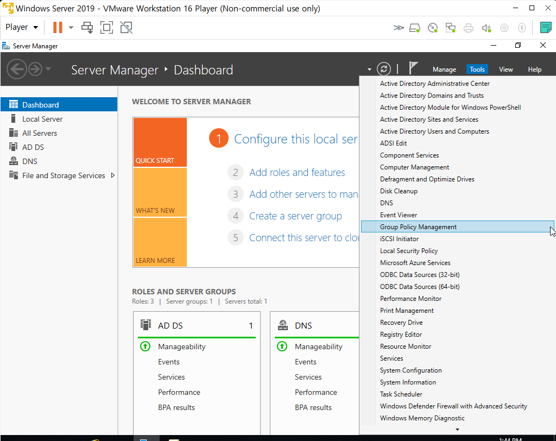
Task: Click the AD DS tile title
Action: coord(170,325)
